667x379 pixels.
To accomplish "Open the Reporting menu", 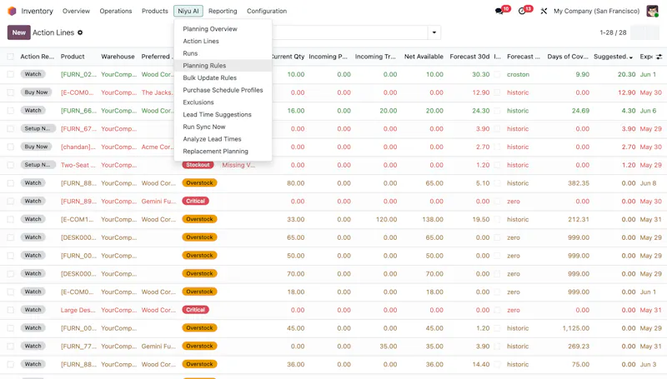I will [x=223, y=11].
